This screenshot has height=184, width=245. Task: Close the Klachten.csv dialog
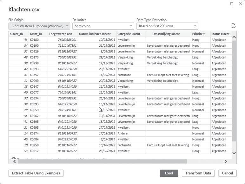(241, 4)
